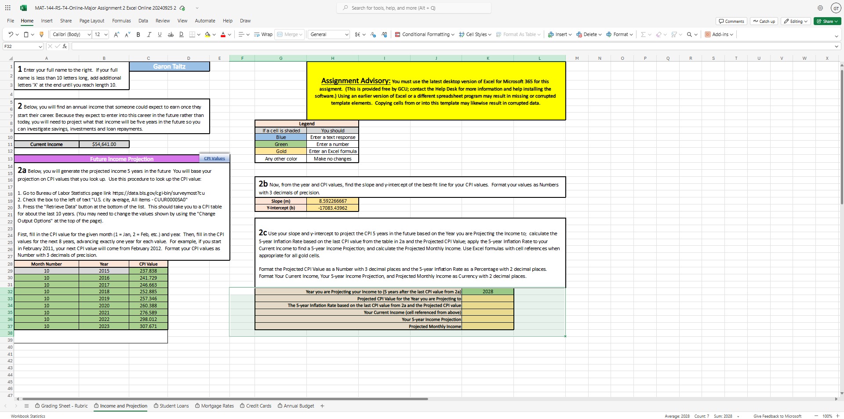This screenshot has width=844, height=419.
Task: Zoom in with the plus button
Action: pyautogui.click(x=837, y=416)
